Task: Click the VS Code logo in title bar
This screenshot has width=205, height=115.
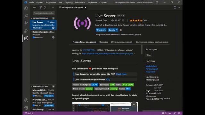Action: (25, 2)
